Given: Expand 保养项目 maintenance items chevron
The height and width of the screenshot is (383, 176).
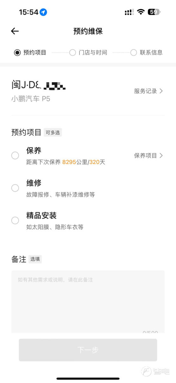Looking at the screenshot, I should [161, 155].
